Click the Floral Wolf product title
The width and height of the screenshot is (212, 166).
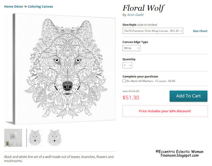(x=143, y=8)
